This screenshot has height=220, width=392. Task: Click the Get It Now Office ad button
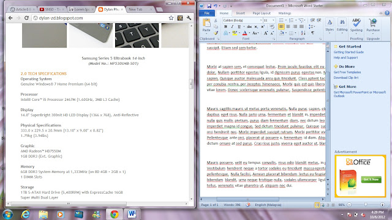(371, 179)
